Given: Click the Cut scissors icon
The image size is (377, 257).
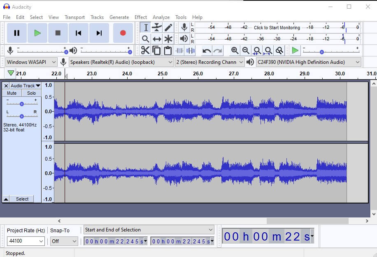Looking at the screenshot, I should [x=145, y=51].
